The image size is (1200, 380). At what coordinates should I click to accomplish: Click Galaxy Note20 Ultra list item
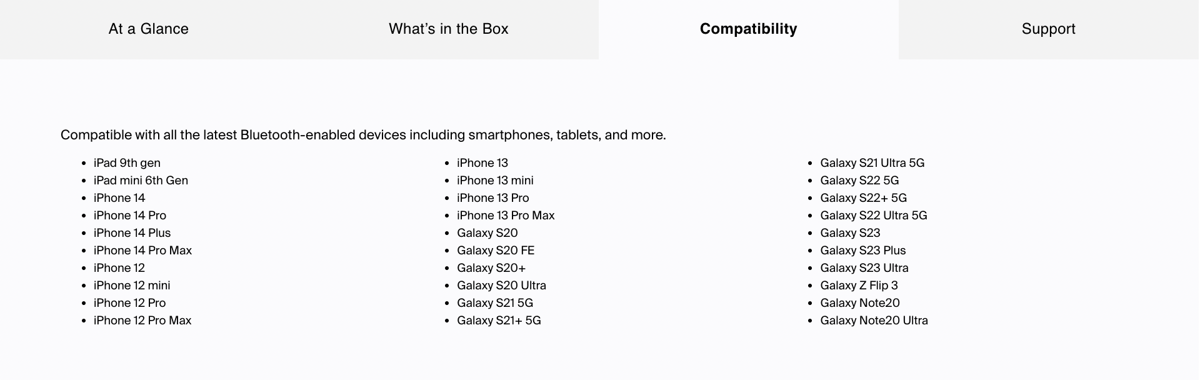pyautogui.click(x=874, y=321)
